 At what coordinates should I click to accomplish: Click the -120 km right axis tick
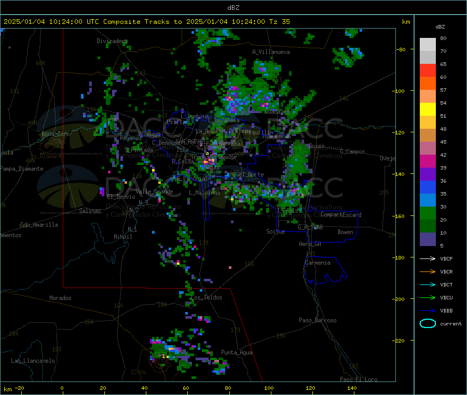400,132
